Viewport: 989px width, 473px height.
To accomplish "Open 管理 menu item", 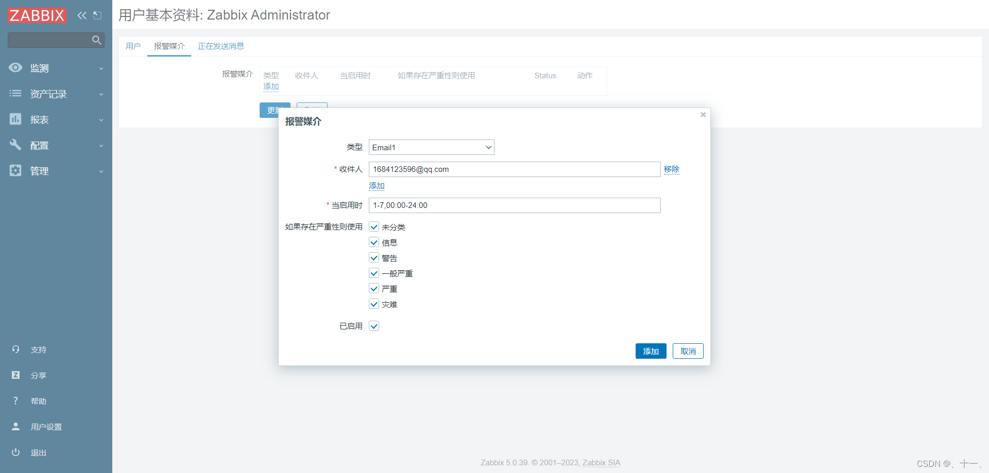I will [56, 171].
